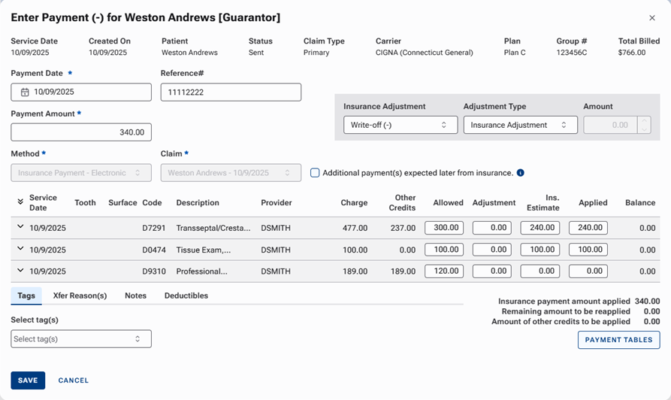Switch to the Xfer Reason(s) tab
671x400 pixels.
80,295
